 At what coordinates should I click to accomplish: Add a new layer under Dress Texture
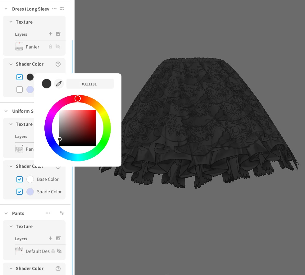tap(51, 34)
